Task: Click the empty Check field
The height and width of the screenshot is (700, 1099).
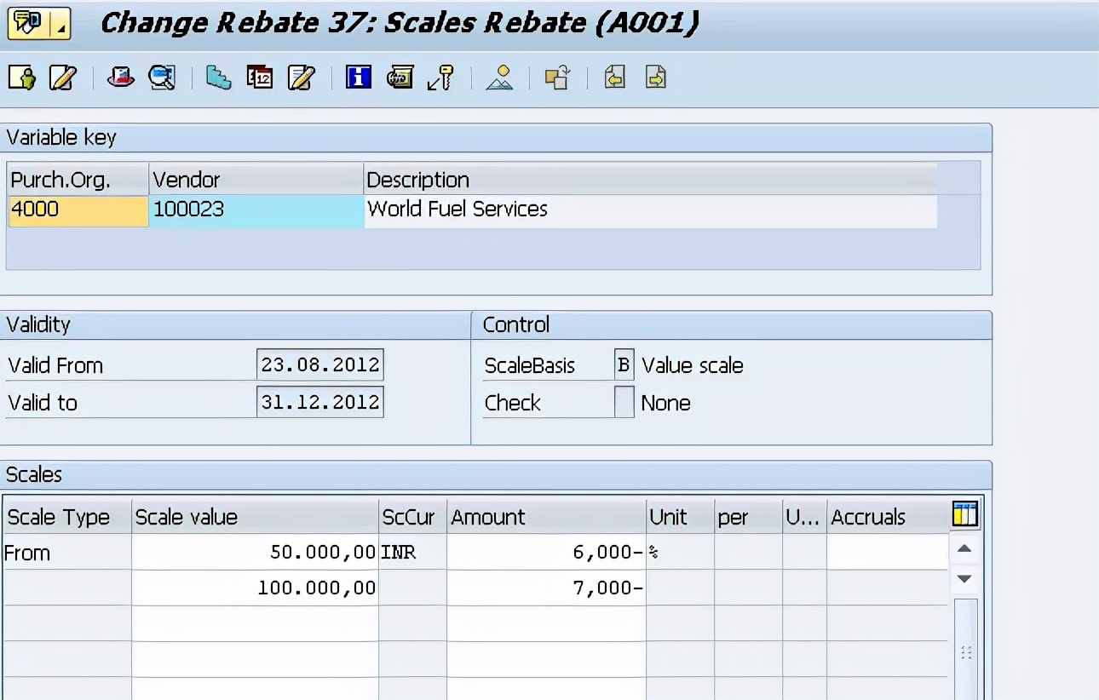Action: (x=624, y=402)
